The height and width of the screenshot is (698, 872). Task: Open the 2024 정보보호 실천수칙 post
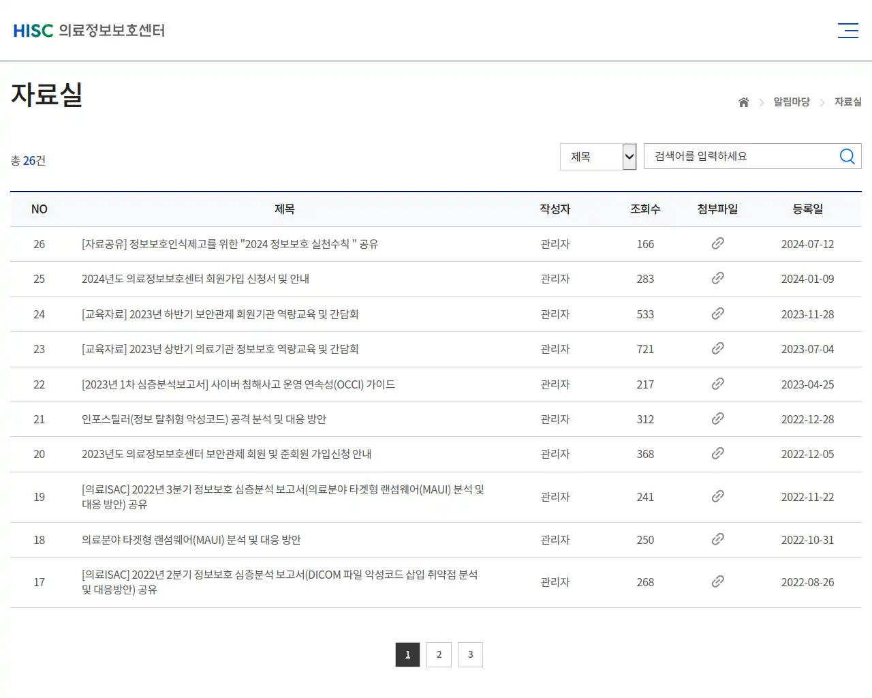click(230, 244)
